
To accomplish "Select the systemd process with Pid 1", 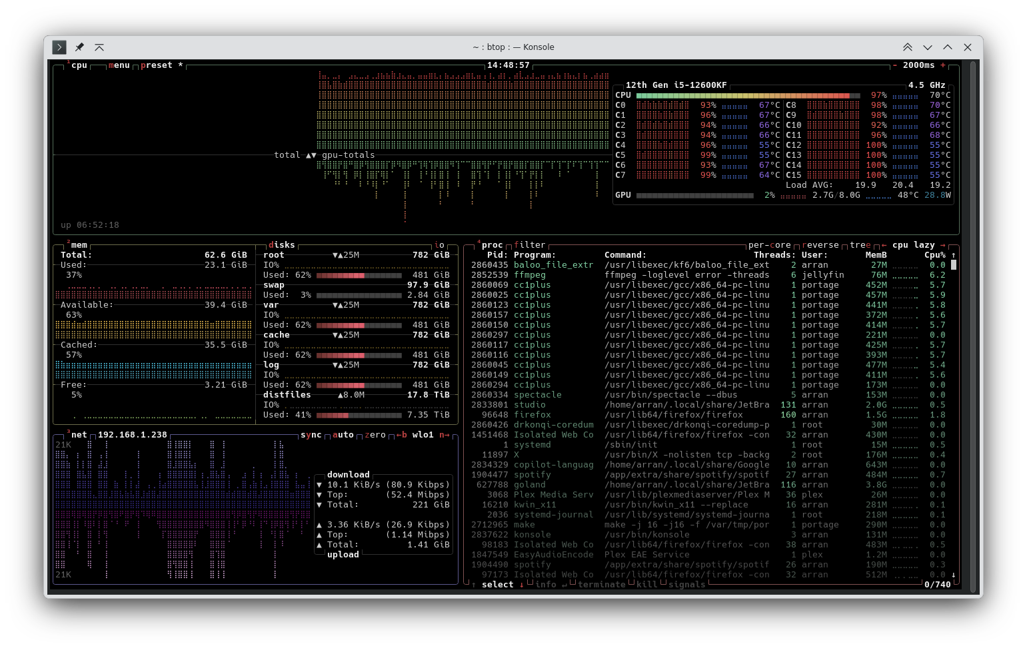I will coord(708,445).
